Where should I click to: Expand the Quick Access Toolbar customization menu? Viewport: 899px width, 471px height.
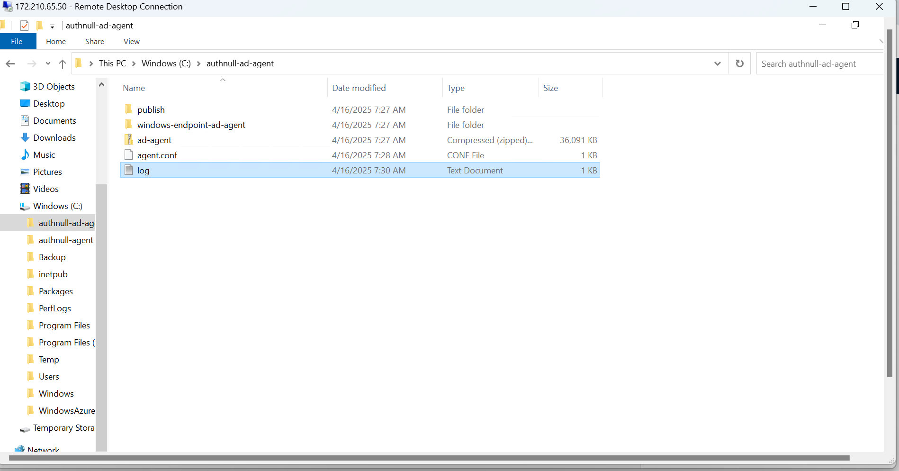(x=52, y=26)
